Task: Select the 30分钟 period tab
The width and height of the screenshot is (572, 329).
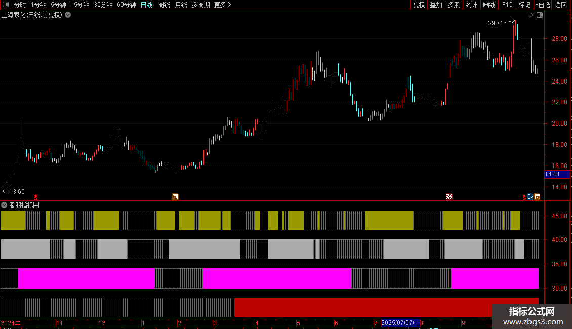Action: coord(103,5)
